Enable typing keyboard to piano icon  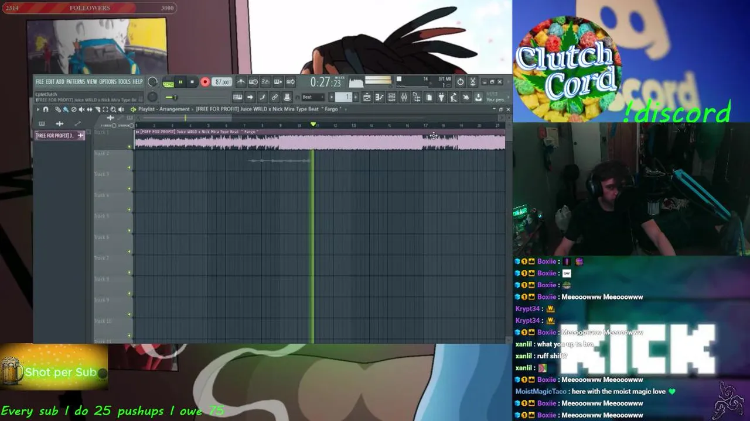[x=238, y=96]
